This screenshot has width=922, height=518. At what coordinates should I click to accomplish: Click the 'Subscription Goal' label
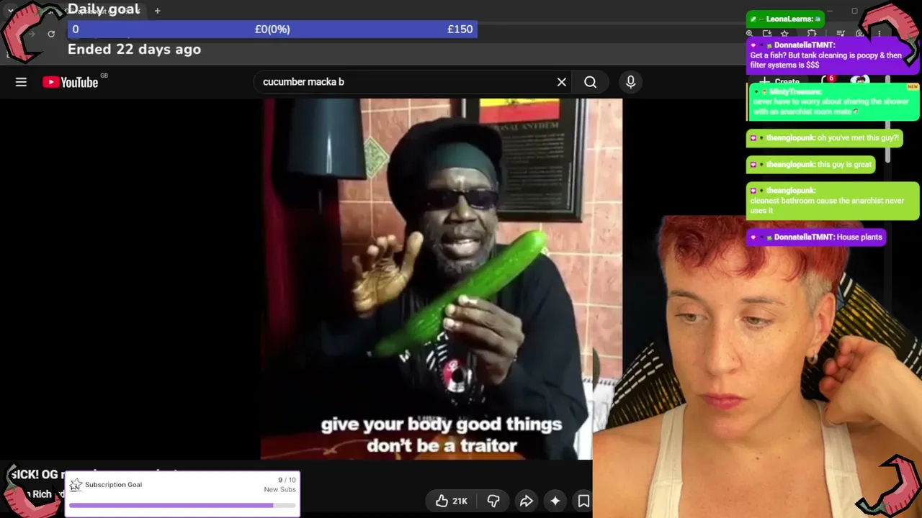point(113,485)
